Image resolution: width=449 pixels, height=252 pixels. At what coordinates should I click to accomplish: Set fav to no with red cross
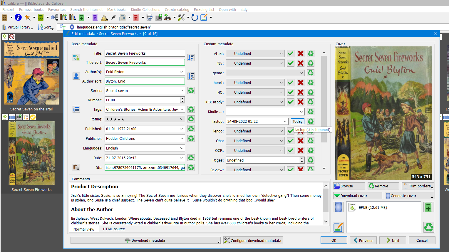(300, 63)
